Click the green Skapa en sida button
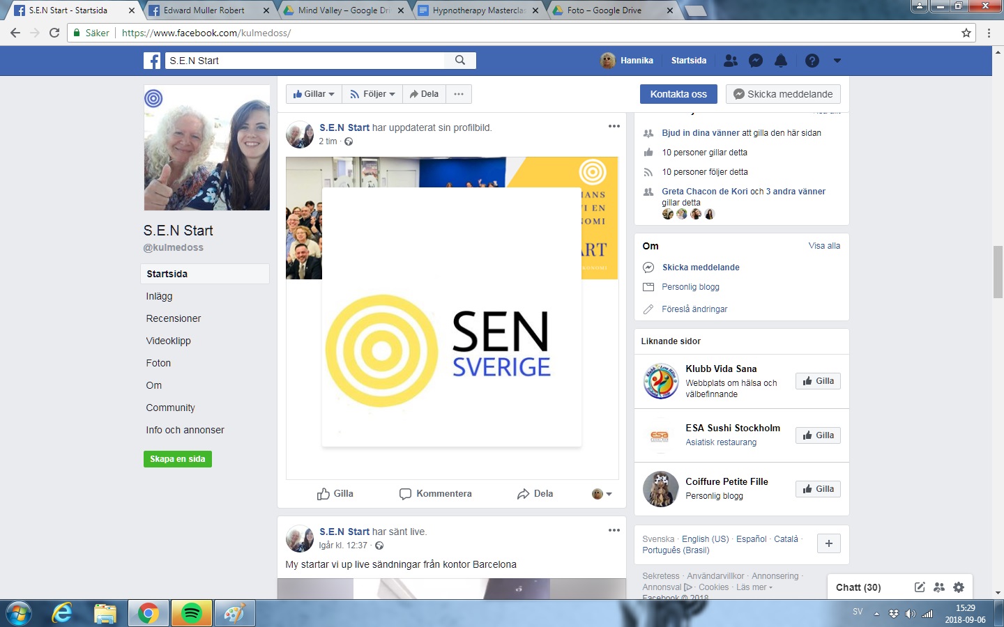This screenshot has height=627, width=1004. 178,459
